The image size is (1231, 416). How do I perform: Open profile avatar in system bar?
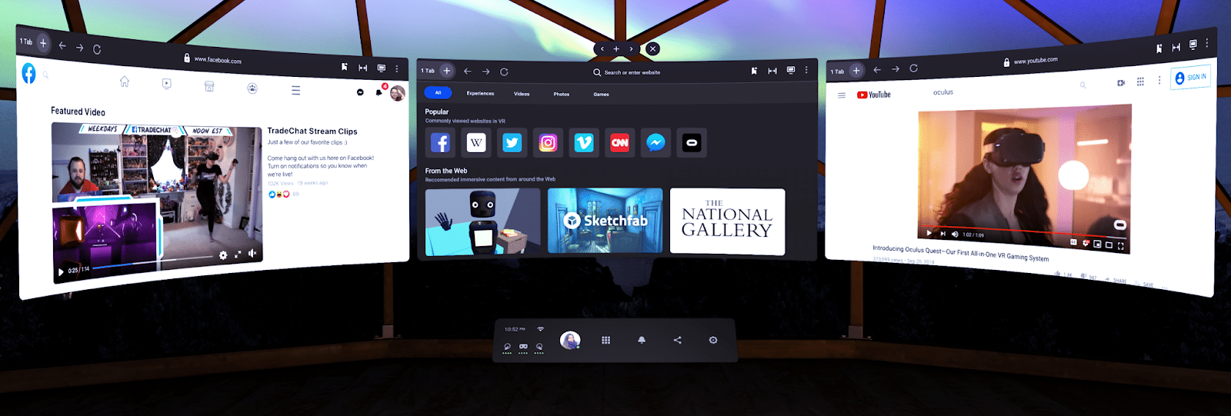(x=570, y=340)
